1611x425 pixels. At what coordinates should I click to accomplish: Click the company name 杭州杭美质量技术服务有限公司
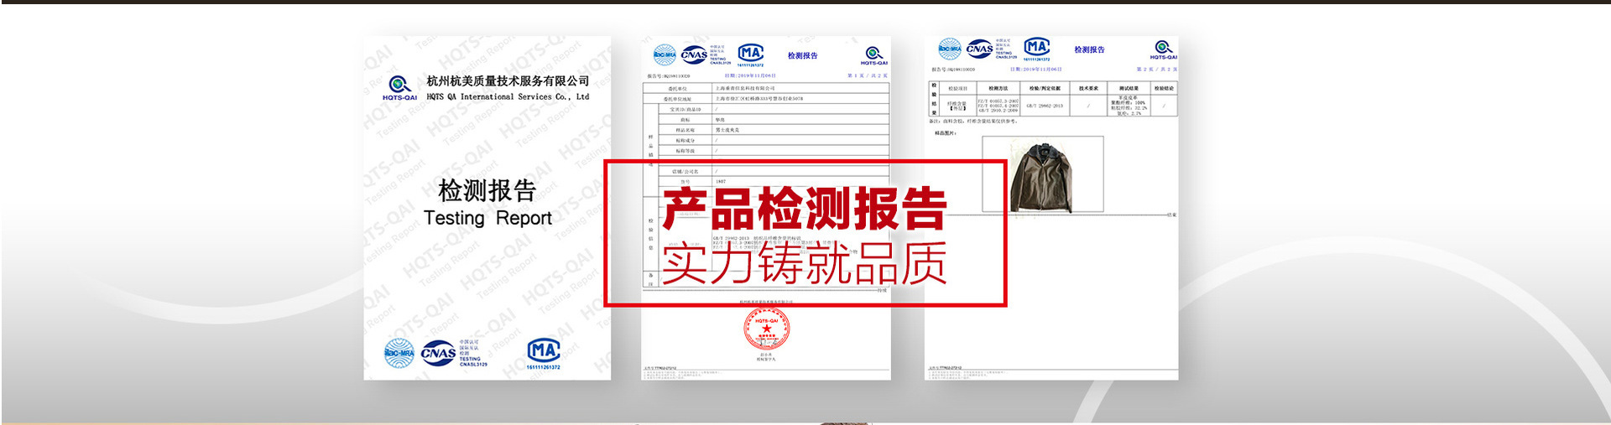coord(508,81)
